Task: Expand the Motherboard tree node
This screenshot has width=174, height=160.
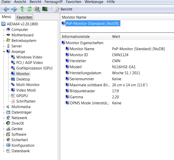Action: pyautogui.click(x=4, y=35)
